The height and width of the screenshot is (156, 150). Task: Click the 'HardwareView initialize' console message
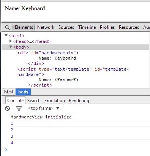[x=41, y=117]
